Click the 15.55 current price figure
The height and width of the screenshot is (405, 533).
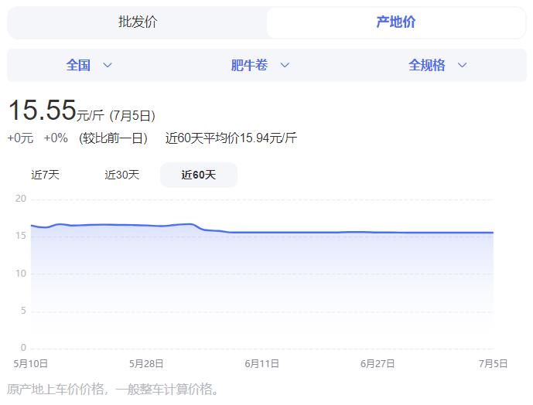pyautogui.click(x=42, y=111)
